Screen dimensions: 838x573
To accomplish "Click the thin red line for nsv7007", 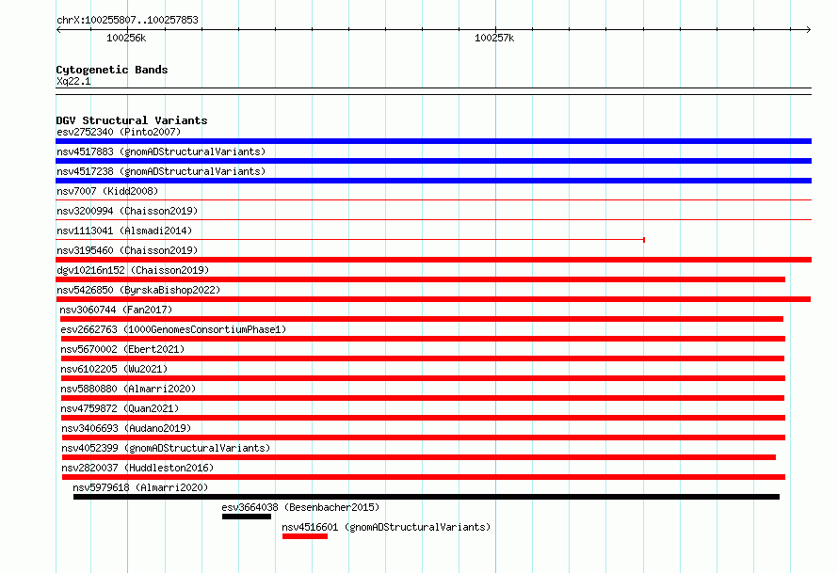I will click(433, 200).
